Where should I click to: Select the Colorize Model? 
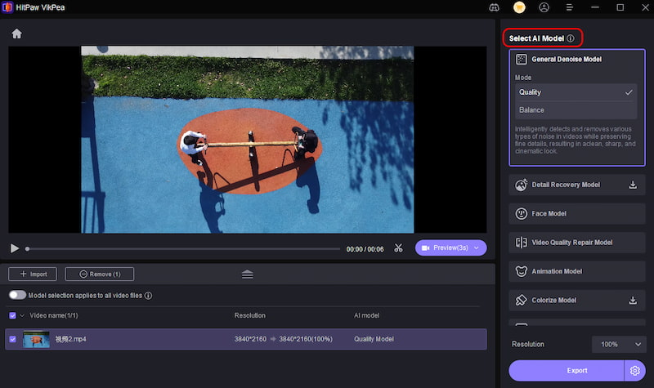click(577, 300)
